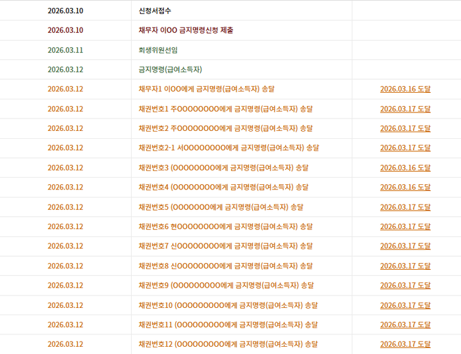The height and width of the screenshot is (354, 461).
Task: Open the 도달 link in 채권번호3 row
Action: [x=405, y=168]
